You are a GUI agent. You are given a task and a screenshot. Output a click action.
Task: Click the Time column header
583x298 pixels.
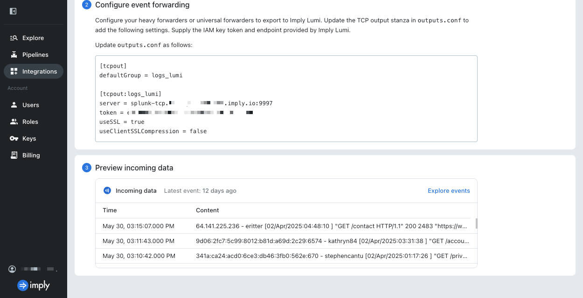[x=110, y=210]
